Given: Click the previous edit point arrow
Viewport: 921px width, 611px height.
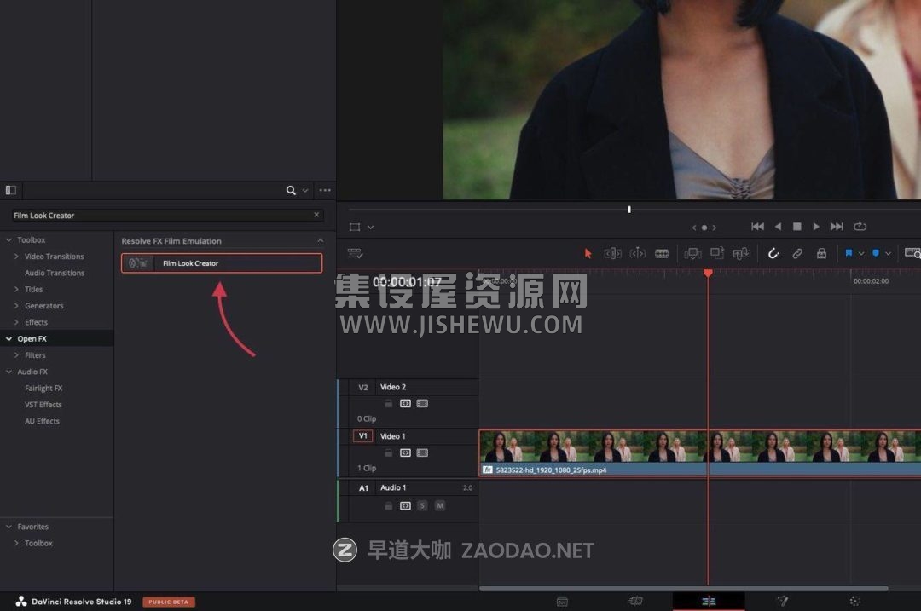Looking at the screenshot, I should [x=694, y=228].
